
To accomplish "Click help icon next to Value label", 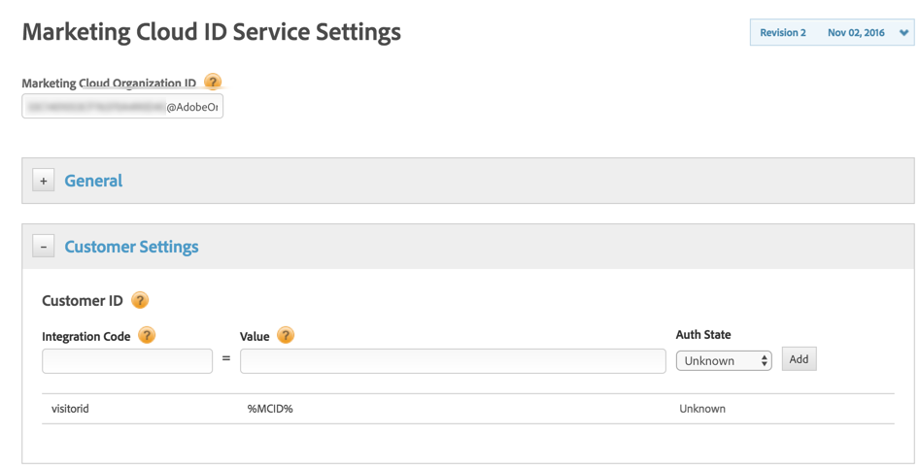I will point(285,336).
